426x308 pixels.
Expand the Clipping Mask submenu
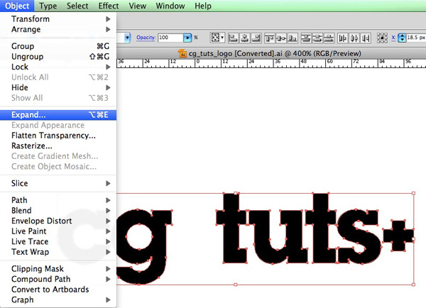click(58, 269)
